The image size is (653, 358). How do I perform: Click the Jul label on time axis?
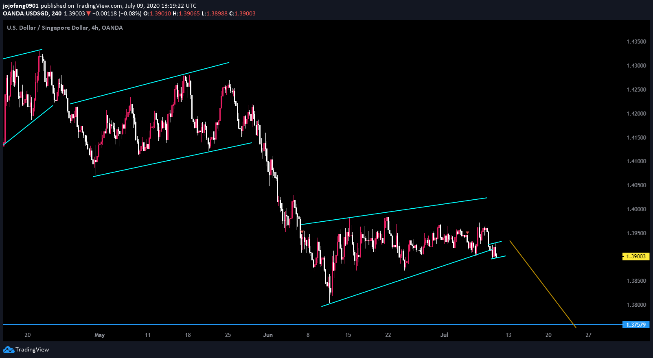(444, 335)
